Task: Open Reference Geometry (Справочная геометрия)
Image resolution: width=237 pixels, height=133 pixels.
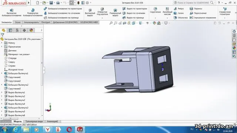Action: tap(225, 11)
